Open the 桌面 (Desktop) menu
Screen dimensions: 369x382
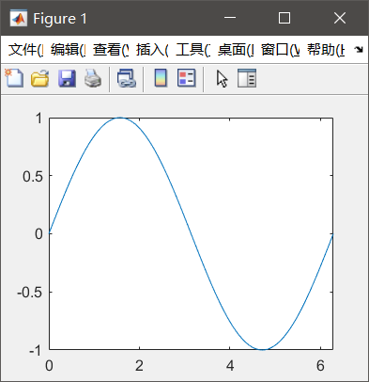coord(236,50)
